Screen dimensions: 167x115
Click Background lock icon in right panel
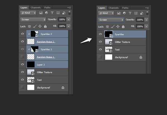pyautogui.click(x=141, y=57)
